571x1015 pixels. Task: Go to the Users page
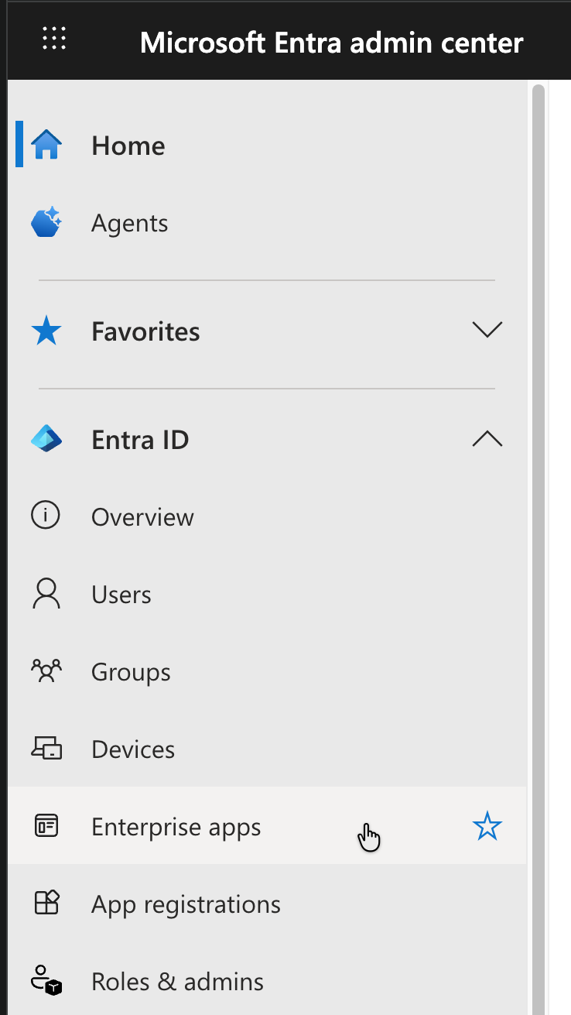(121, 595)
